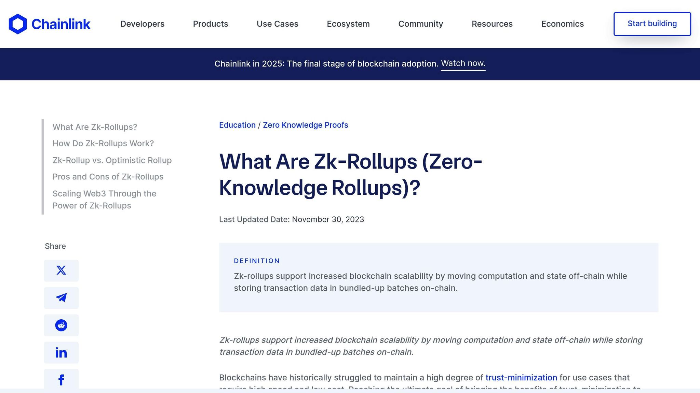
Task: Open the Ecosystem menu
Action: point(348,24)
